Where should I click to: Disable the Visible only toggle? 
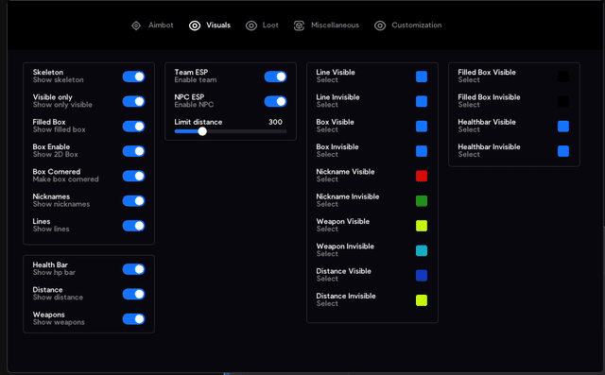(x=133, y=101)
